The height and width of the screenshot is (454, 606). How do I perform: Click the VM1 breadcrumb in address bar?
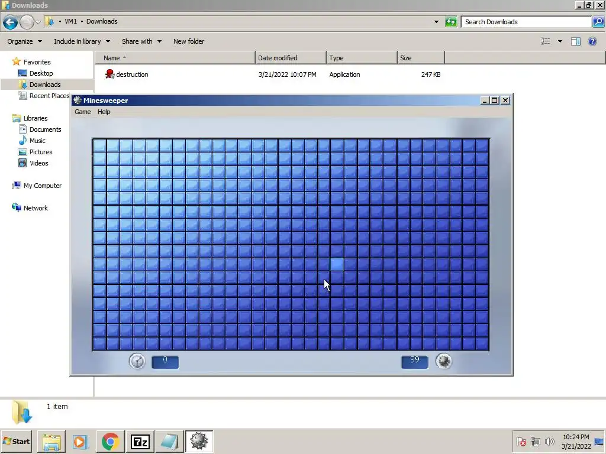71,21
